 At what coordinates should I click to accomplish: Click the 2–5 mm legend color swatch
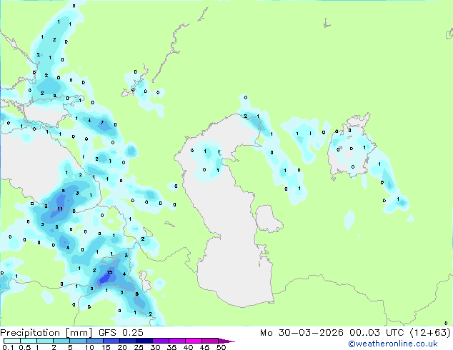tap(61, 341)
